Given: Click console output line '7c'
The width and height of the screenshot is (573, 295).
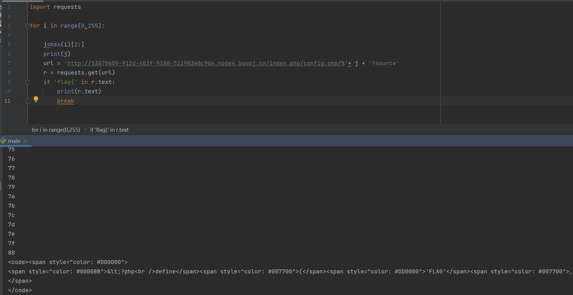Looking at the screenshot, I should point(11,215).
